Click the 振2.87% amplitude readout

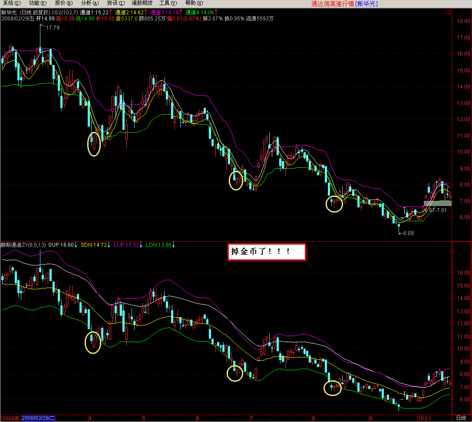click(x=213, y=19)
